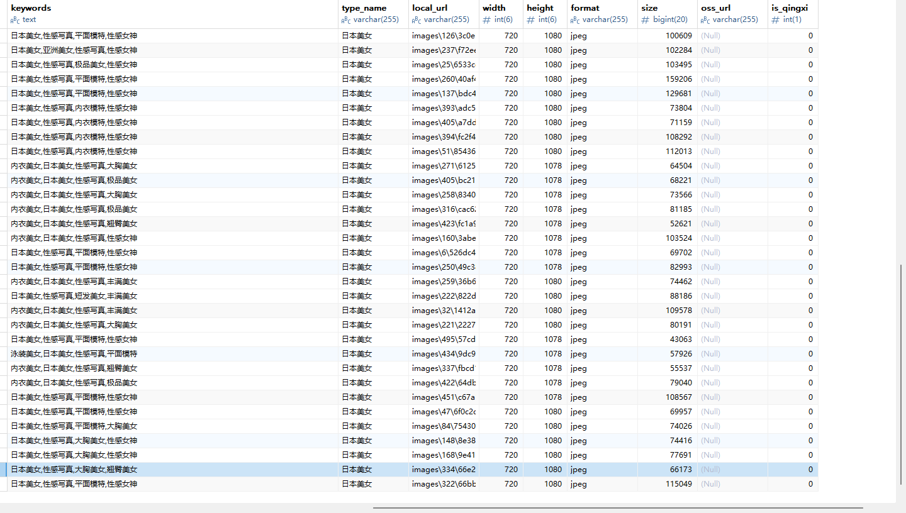Select the oss_url column header

[733, 14]
